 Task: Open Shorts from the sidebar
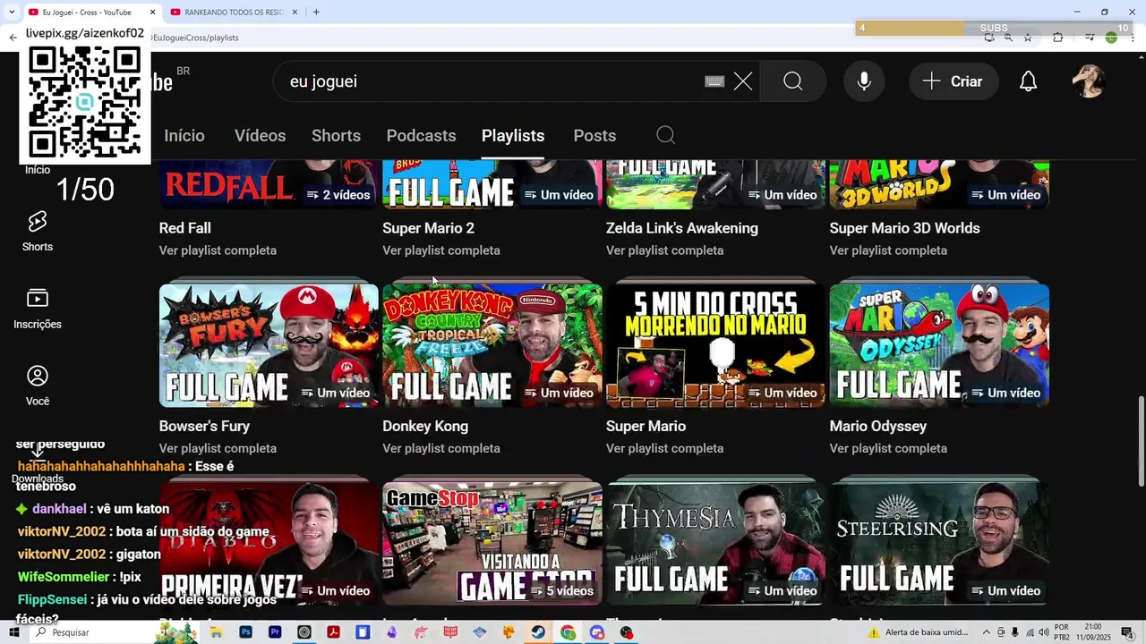38,232
